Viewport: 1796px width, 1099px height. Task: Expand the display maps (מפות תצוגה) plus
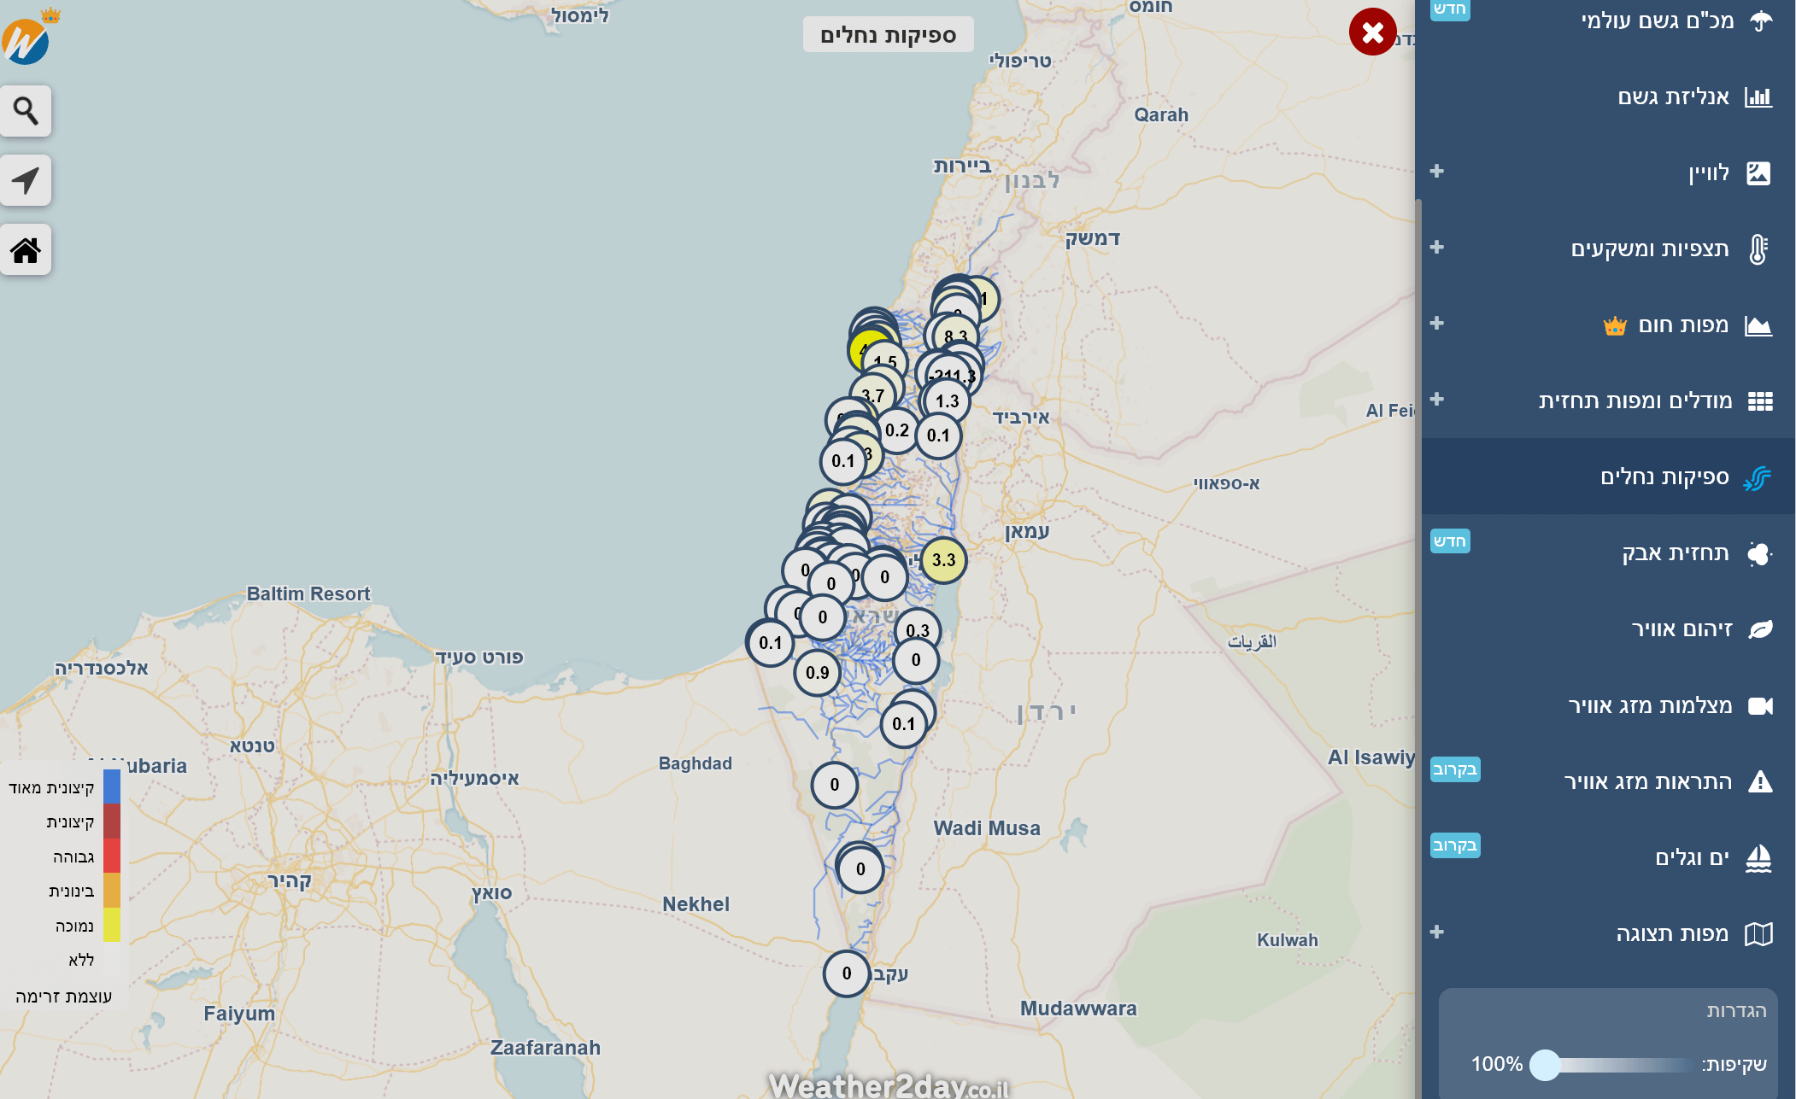click(x=1437, y=932)
